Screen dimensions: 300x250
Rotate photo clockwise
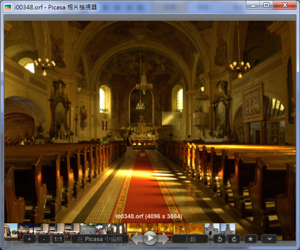click(x=234, y=239)
